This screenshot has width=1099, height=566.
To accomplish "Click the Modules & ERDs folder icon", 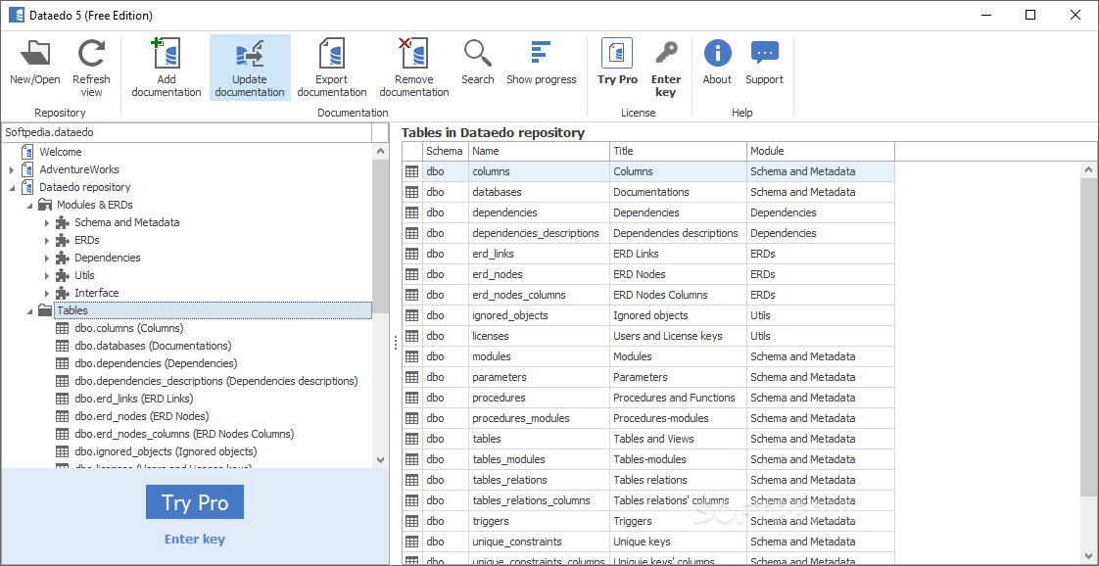I will 45,205.
